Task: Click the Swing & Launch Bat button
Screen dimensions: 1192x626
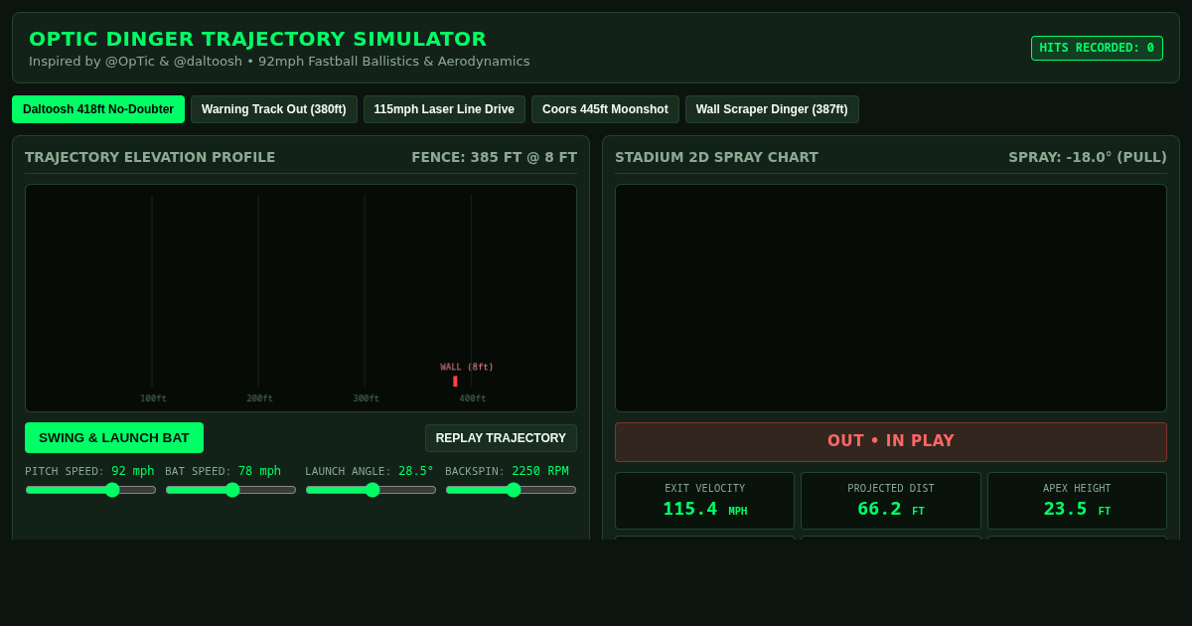Action: [x=114, y=437]
